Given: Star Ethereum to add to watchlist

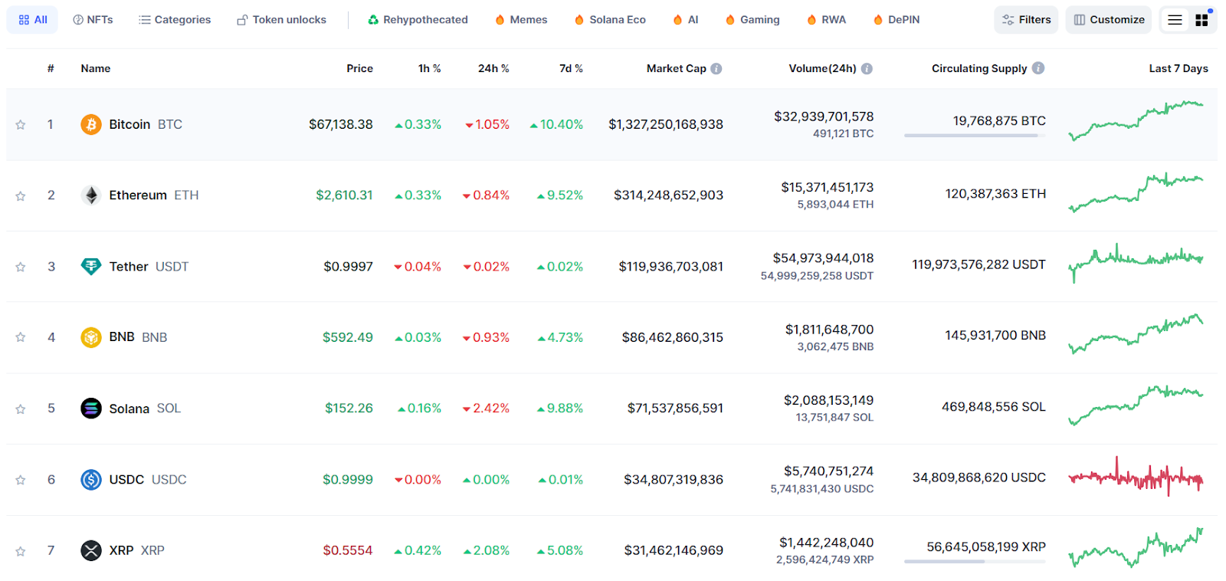Looking at the screenshot, I should (x=21, y=196).
